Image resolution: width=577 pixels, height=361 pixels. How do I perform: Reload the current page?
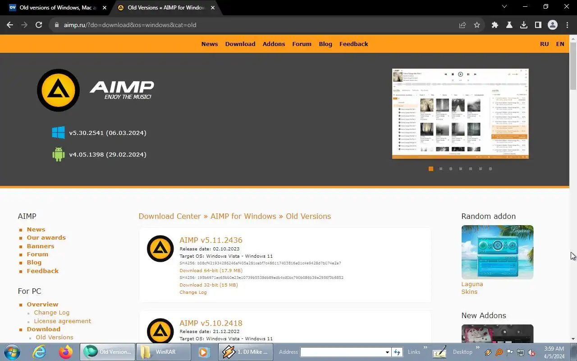coord(39,25)
